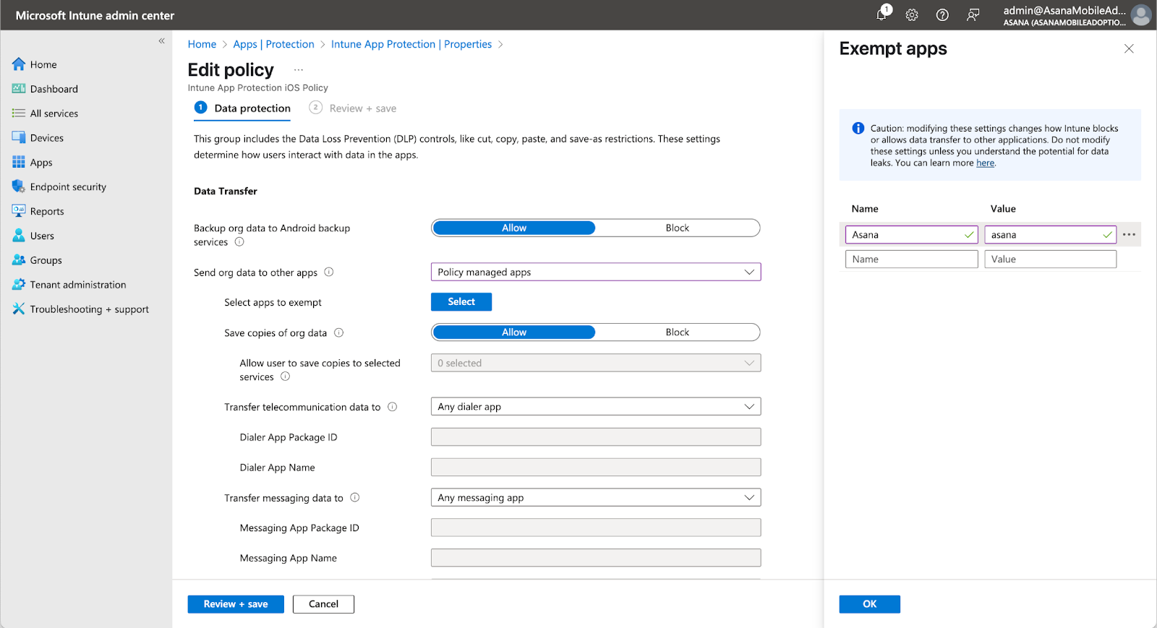Switch to Review + save step tab
1157x628 pixels.
click(362, 108)
